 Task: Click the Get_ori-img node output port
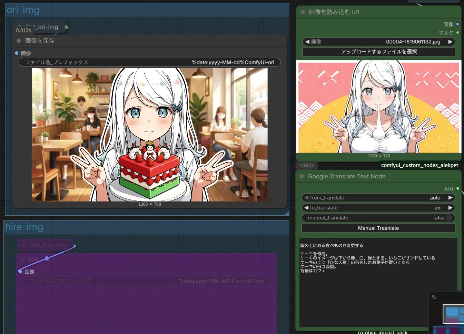pyautogui.click(x=67, y=27)
